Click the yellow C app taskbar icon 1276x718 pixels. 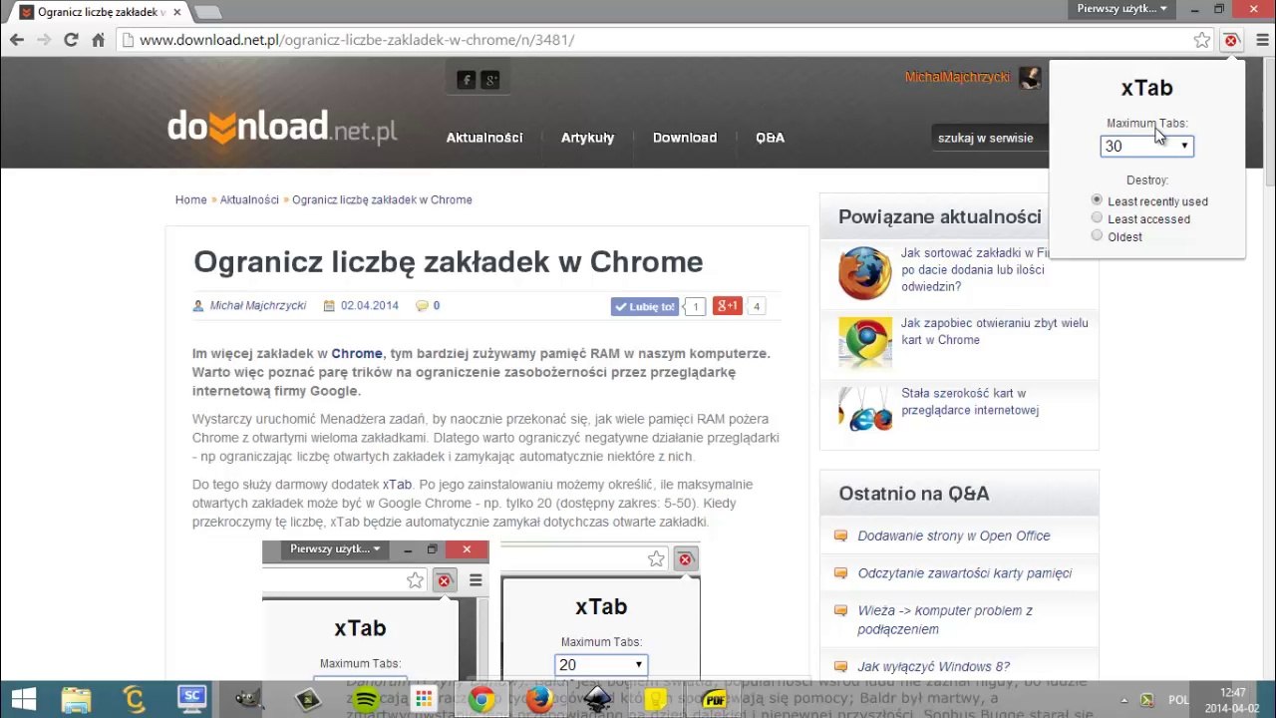click(135, 699)
